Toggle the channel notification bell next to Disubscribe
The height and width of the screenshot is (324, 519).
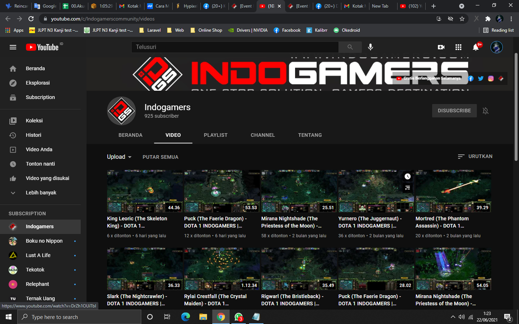tap(485, 111)
